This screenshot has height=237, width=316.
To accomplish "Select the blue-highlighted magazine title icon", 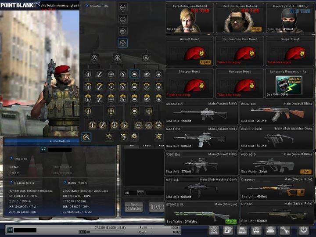I will tap(134, 74).
